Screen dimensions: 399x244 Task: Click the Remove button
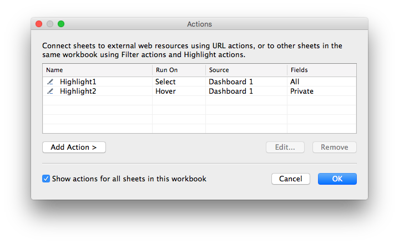pos(334,148)
